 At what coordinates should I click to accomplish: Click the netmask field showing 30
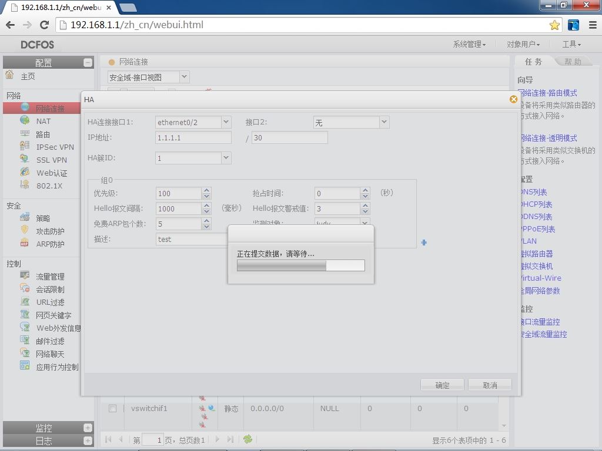click(289, 137)
